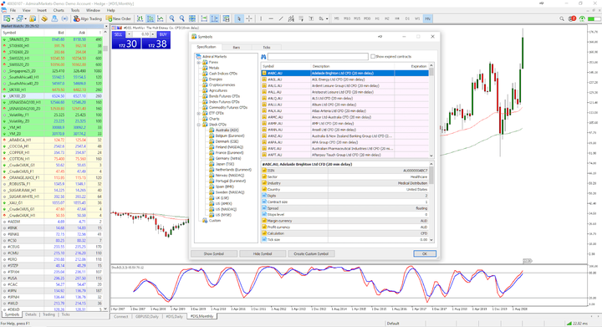
Task: Click the Navigator person icon in toolbar
Action: pyautogui.click(x=54, y=18)
